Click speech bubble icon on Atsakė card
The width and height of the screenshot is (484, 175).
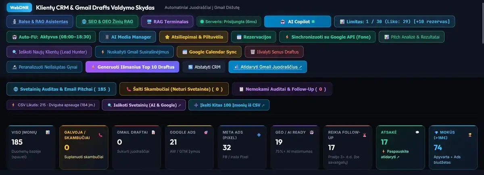[x=417, y=132]
